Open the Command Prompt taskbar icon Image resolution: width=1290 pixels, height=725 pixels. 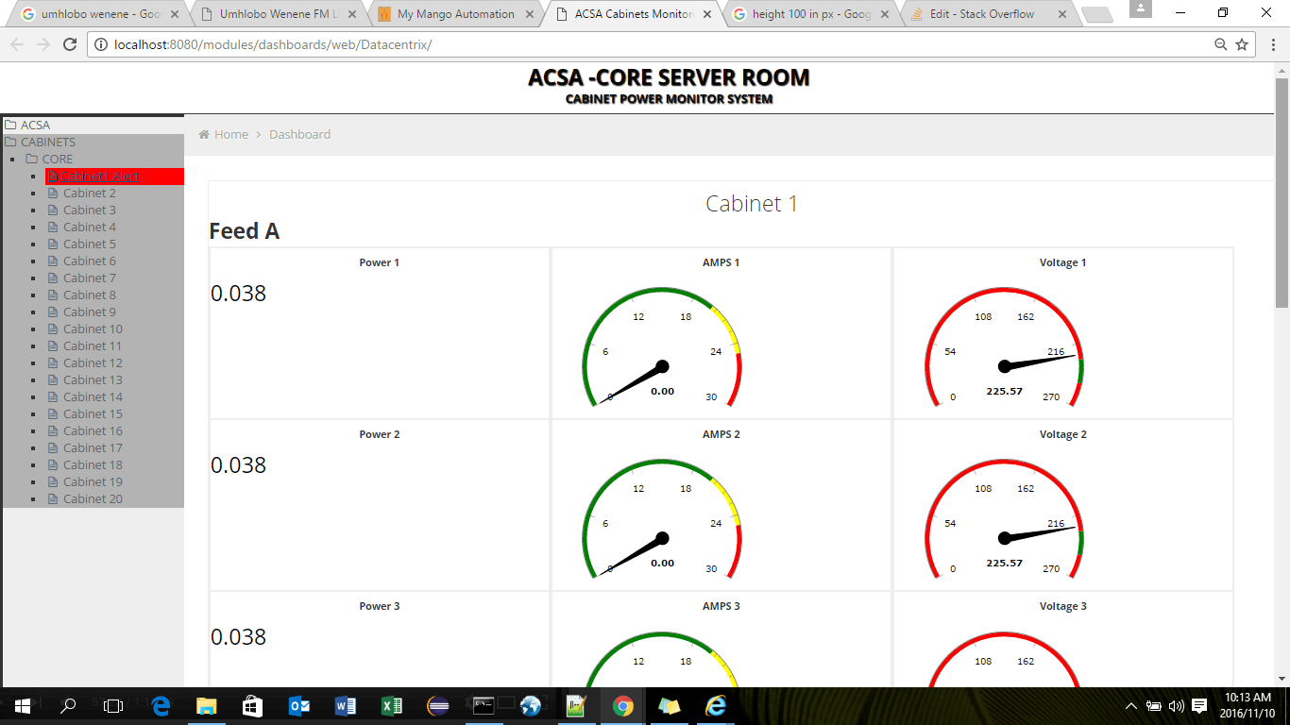484,705
